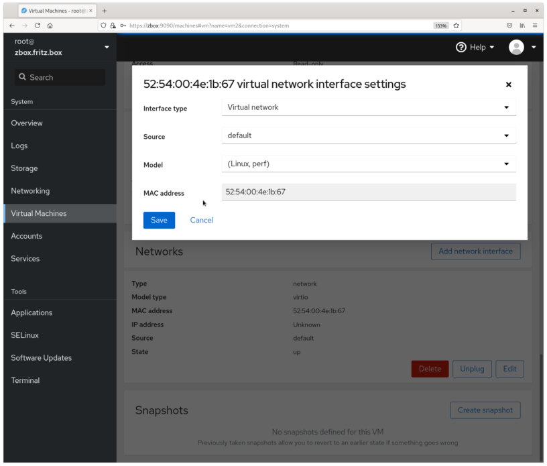Unplug the network interface
This screenshot has width=547, height=466.
472,368
